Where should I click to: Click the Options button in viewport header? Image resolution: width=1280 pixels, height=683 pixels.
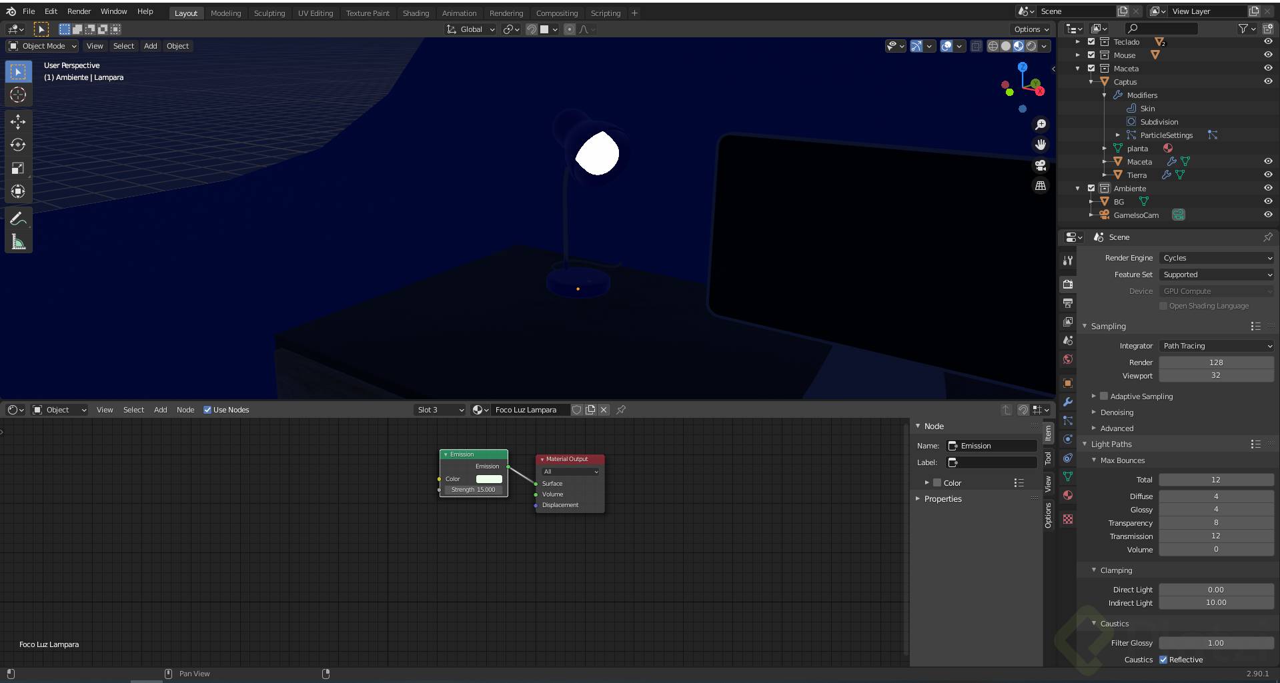coord(1032,29)
